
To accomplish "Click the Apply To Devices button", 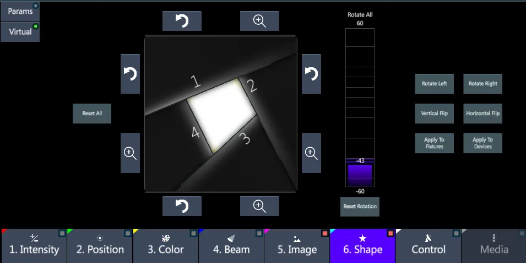I will coord(482,143).
